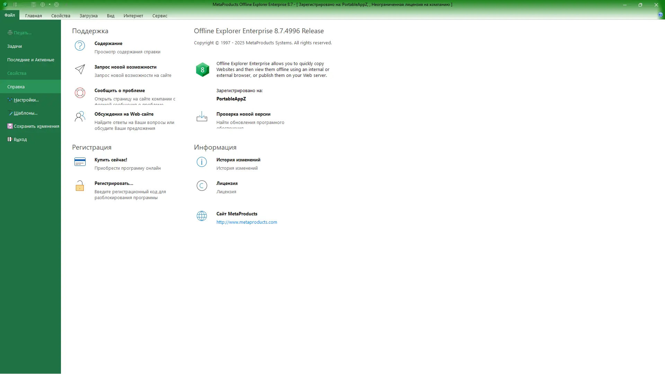The width and height of the screenshot is (665, 374).
Task: Switch to the Загрузка ribbon tab
Action: click(x=88, y=16)
